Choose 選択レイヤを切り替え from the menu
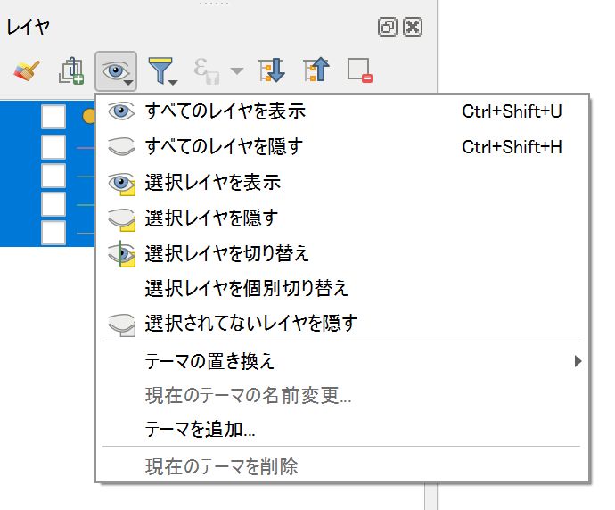The image size is (615, 510). pos(342,253)
